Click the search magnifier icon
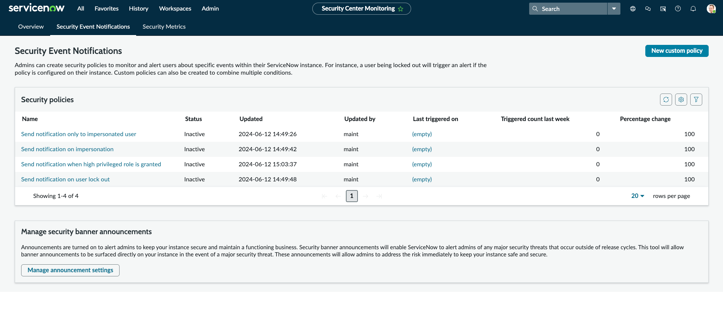This screenshot has width=723, height=319. point(535,9)
